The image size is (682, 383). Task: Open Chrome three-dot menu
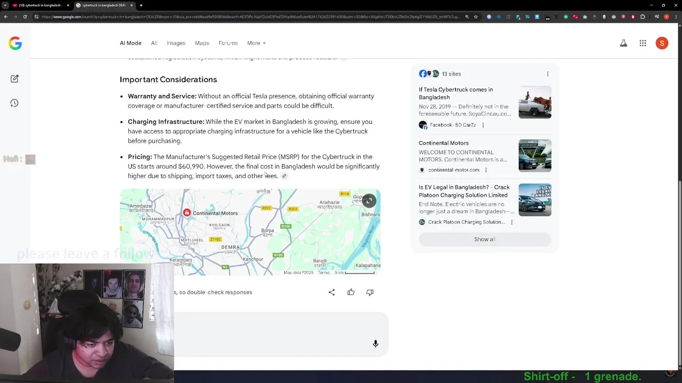coord(676,16)
